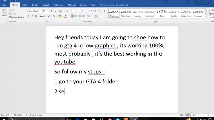Viewport: 214px width, 120px height.
Task: Apply the Heading 2 style
Action: [x=150, y=14]
